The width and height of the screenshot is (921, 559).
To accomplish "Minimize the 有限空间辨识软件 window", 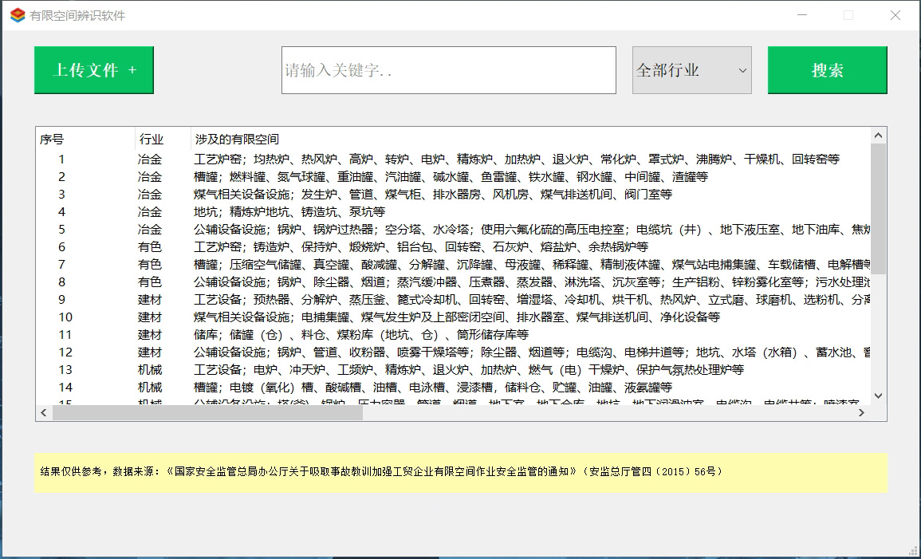I will 801,14.
